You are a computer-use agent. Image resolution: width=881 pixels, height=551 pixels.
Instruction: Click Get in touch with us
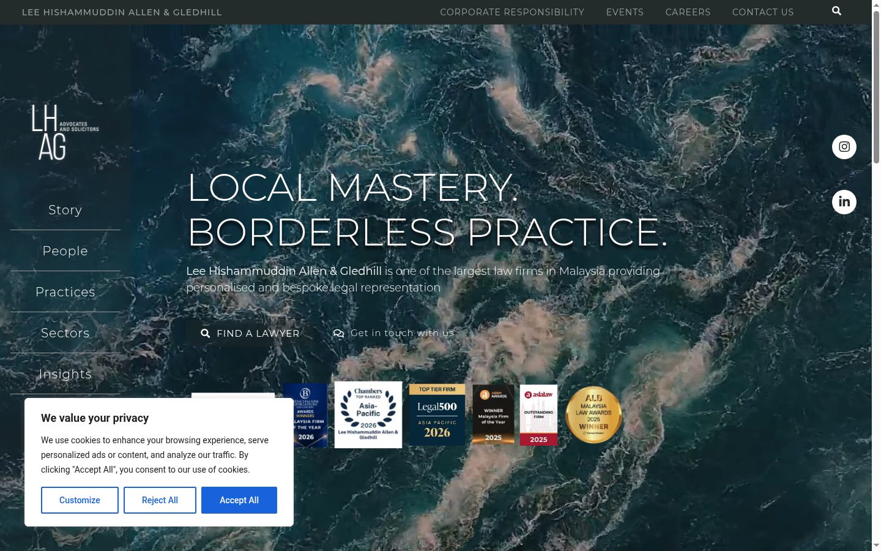pos(393,333)
